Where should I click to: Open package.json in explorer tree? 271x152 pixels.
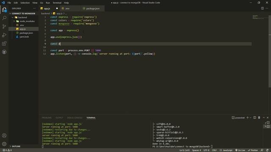tap(24, 33)
